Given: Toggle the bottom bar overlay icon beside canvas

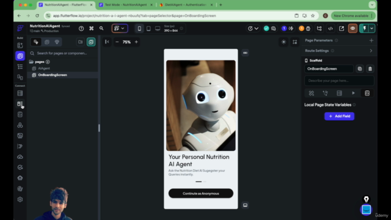Looking at the screenshot, I should [x=245, y=205].
